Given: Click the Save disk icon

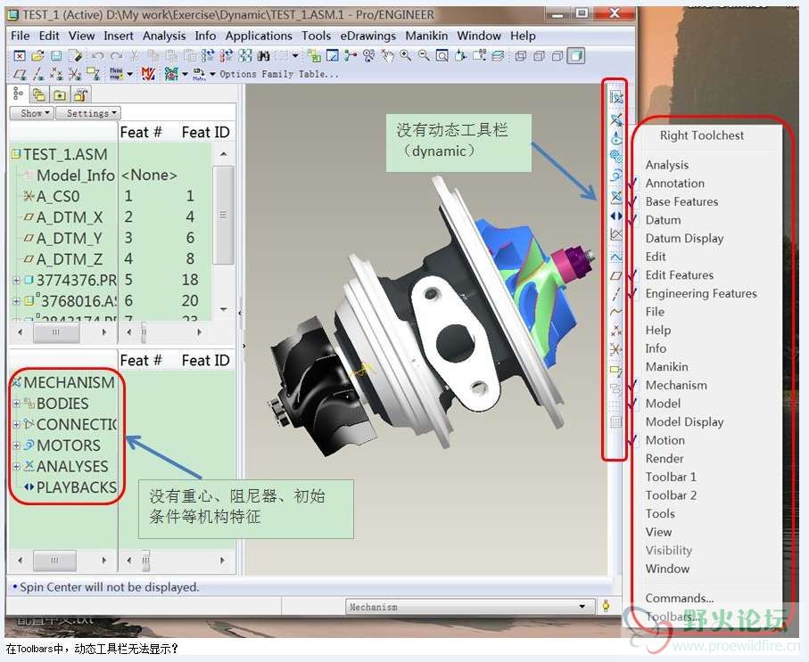Looking at the screenshot, I should 56,55.
